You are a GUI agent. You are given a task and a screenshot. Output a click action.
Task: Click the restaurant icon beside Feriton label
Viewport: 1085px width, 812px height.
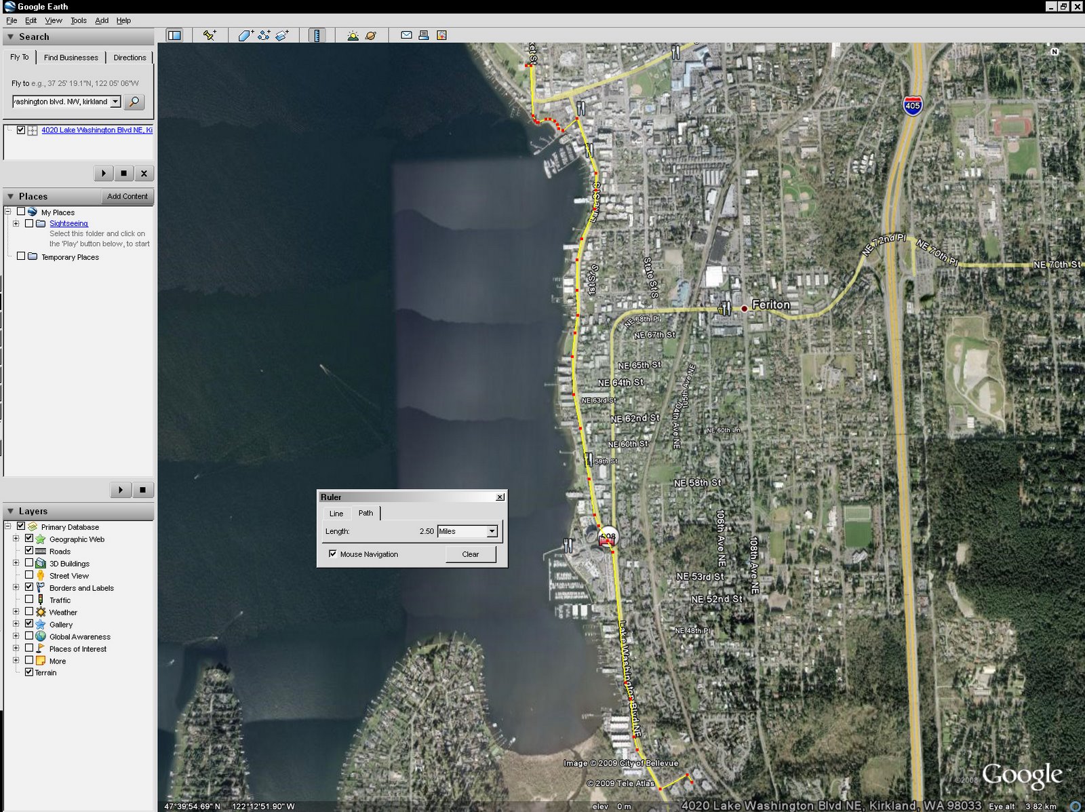tap(726, 307)
